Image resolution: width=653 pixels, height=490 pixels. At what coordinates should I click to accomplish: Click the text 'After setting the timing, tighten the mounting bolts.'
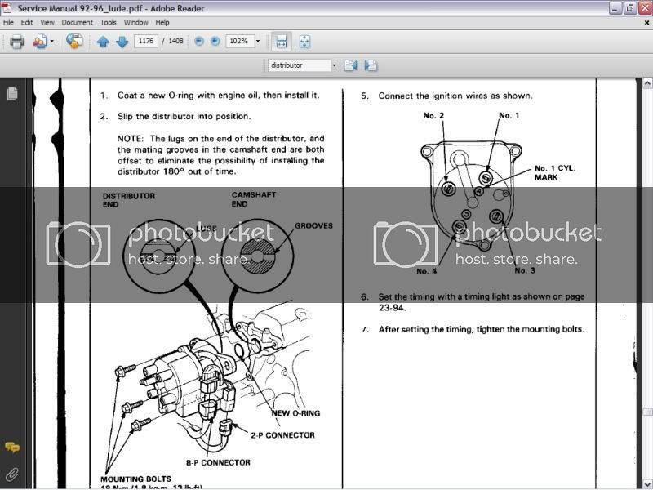[482, 329]
